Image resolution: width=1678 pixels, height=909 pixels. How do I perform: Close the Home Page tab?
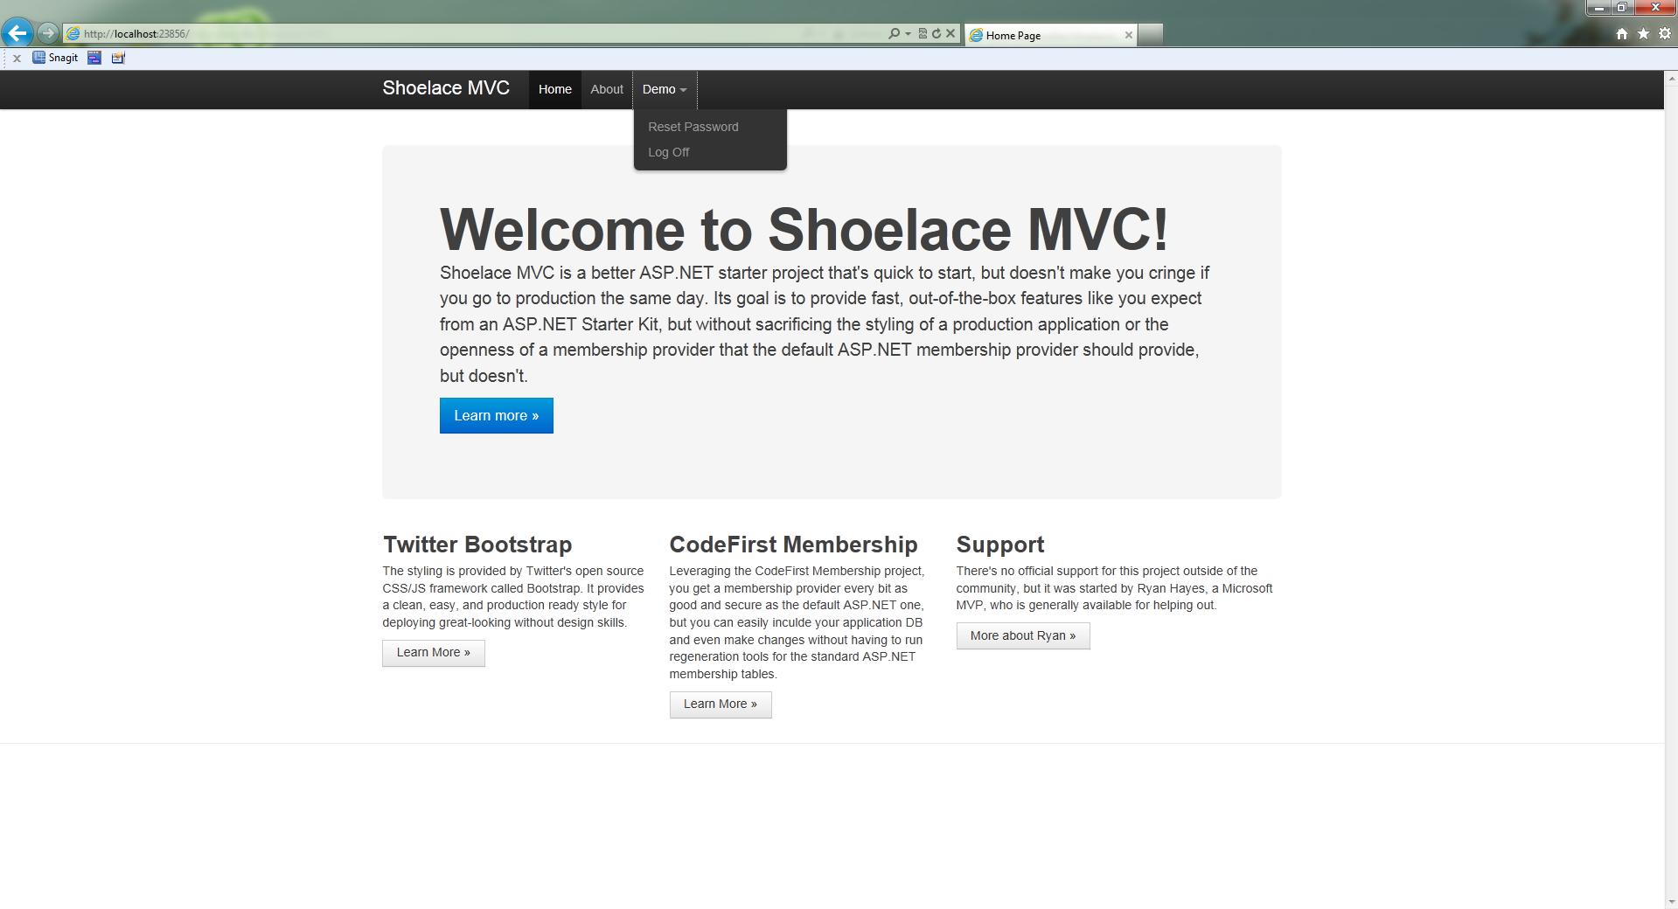pos(1129,35)
